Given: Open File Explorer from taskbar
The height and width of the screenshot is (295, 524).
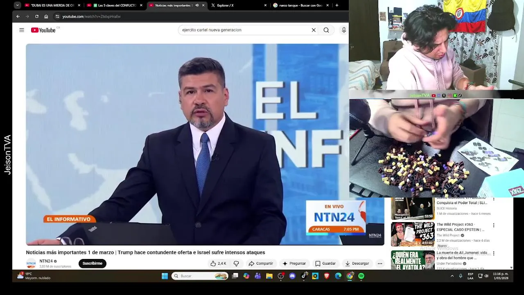Looking at the screenshot, I should [x=269, y=276].
